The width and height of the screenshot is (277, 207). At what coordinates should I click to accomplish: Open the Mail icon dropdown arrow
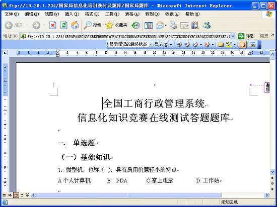coord(166,25)
